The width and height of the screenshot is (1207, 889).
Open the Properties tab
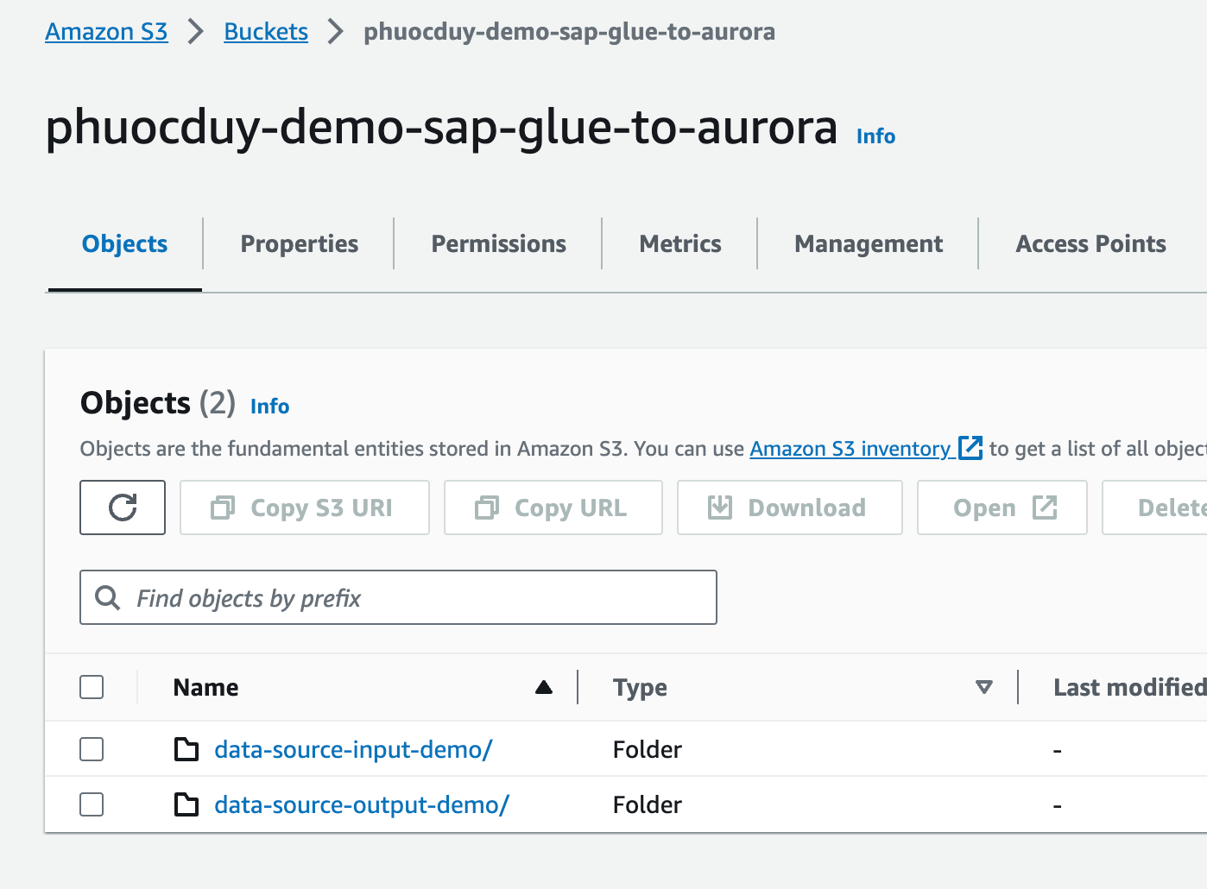pos(299,244)
